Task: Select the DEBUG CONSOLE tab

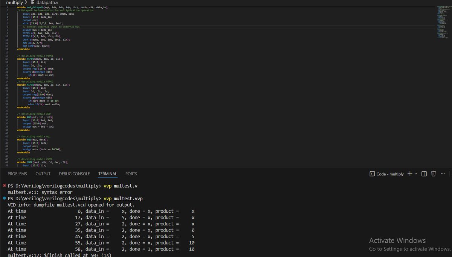Action: point(74,174)
